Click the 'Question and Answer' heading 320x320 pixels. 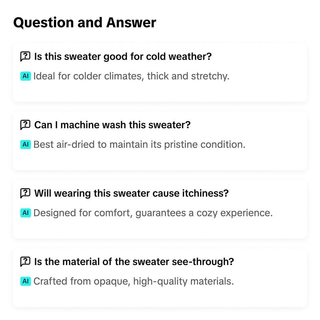[x=85, y=22]
